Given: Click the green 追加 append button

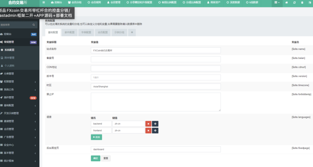Looking at the screenshot, I should pos(96,137).
